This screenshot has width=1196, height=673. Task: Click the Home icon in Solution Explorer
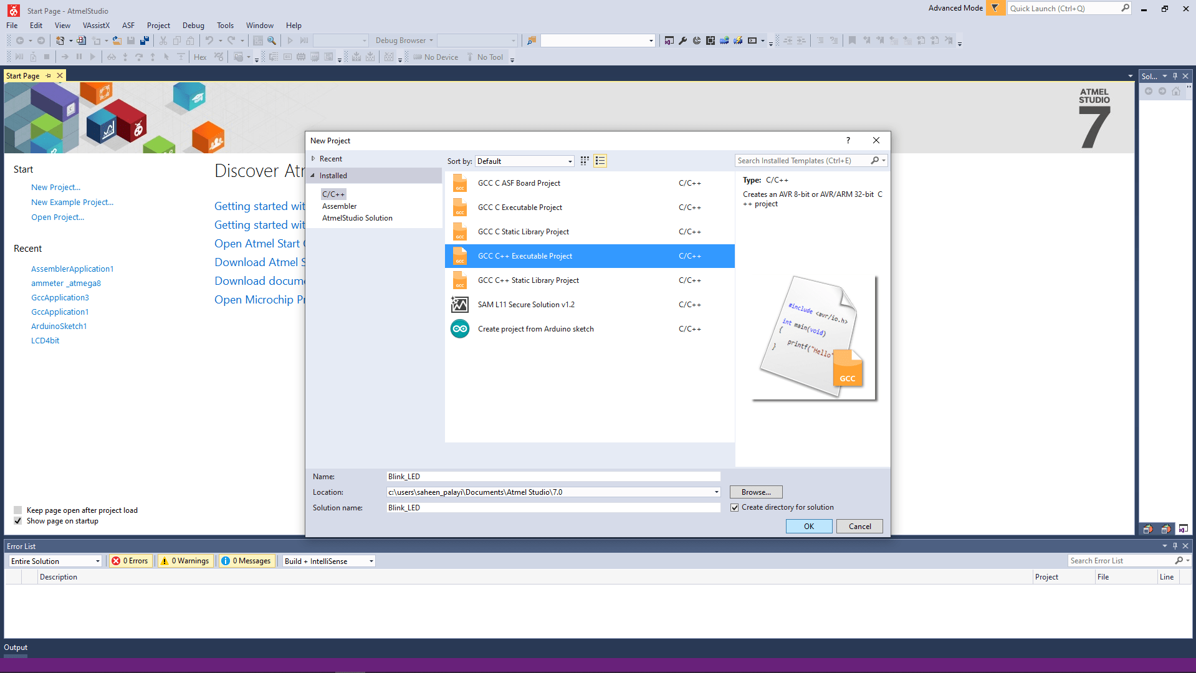tap(1176, 91)
